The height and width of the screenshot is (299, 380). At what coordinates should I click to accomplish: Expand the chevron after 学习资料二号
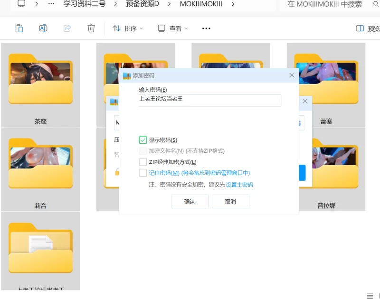tap(115, 4)
